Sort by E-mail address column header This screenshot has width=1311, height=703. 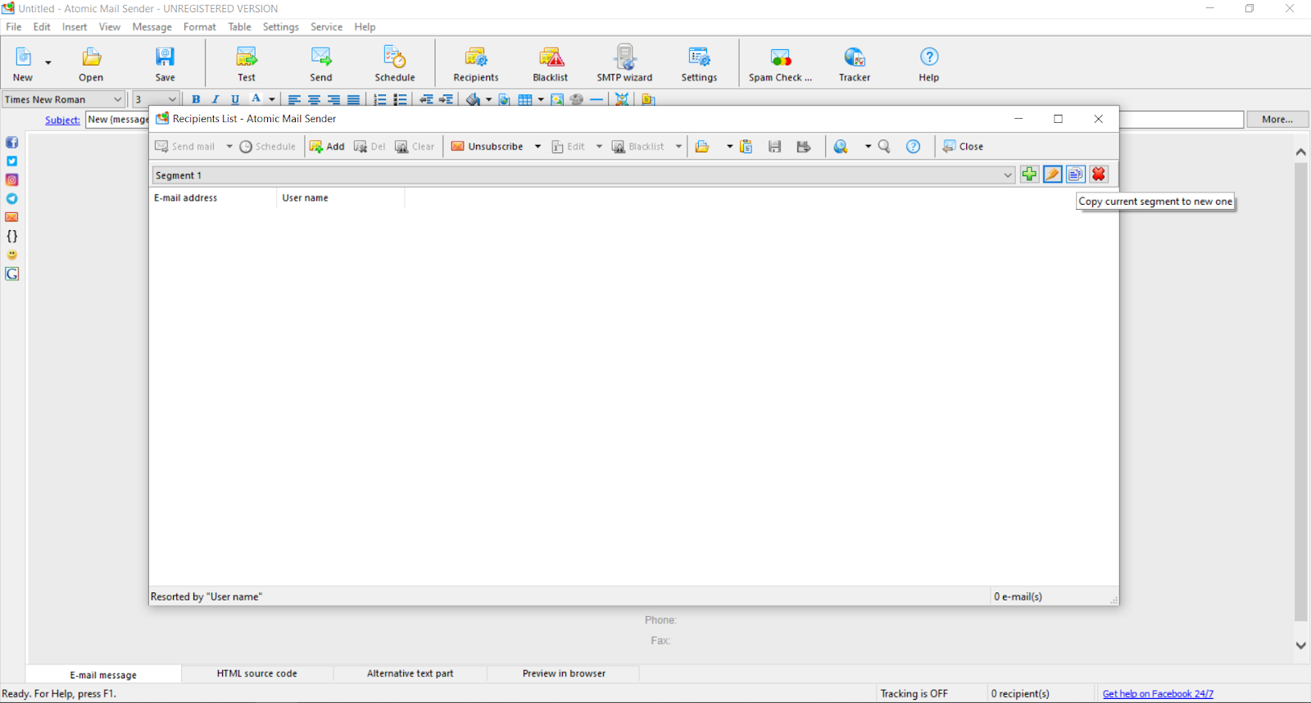pyautogui.click(x=213, y=197)
